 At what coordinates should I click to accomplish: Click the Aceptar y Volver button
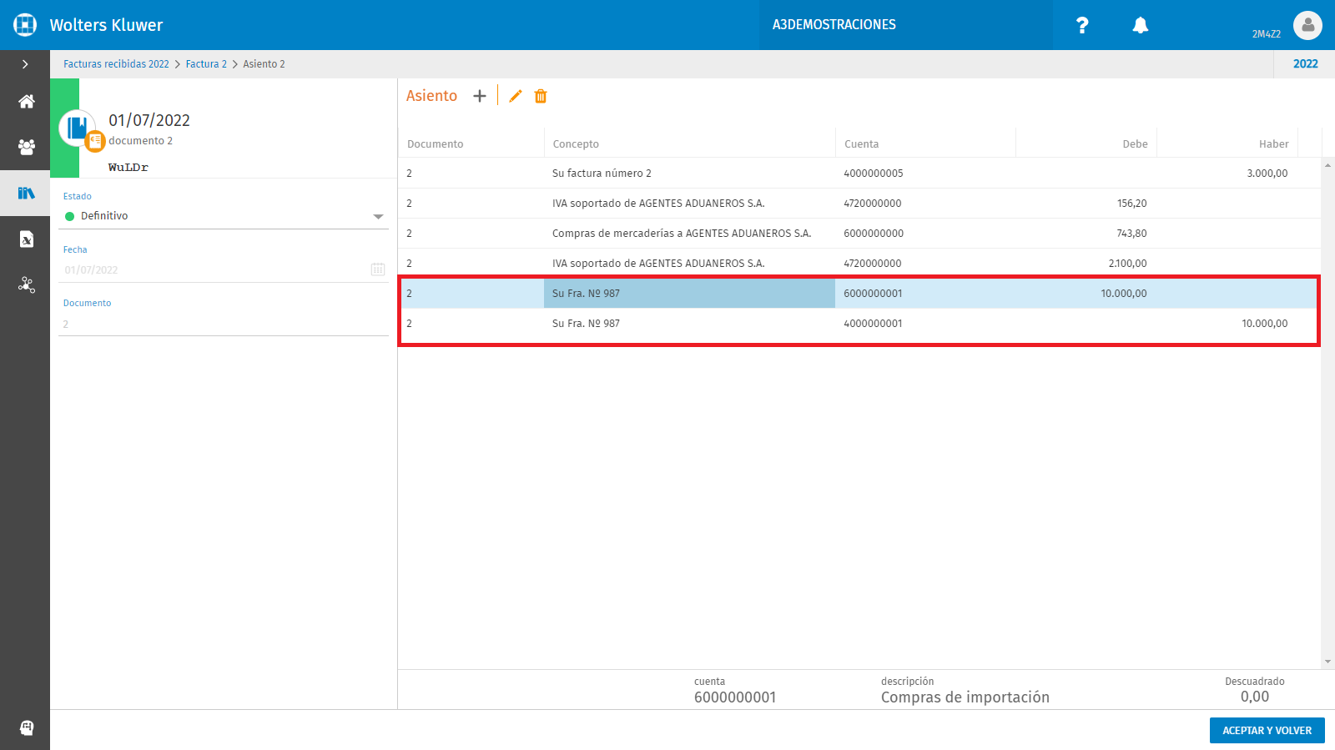tap(1267, 731)
